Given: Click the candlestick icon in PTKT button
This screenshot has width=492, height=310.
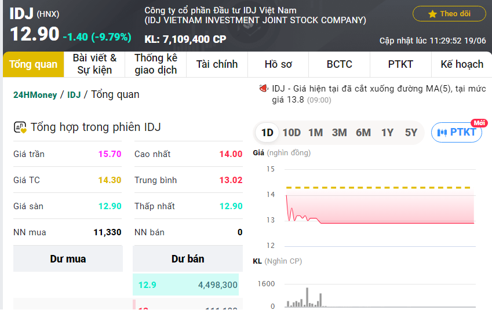Looking at the screenshot, I should pyautogui.click(x=442, y=132).
